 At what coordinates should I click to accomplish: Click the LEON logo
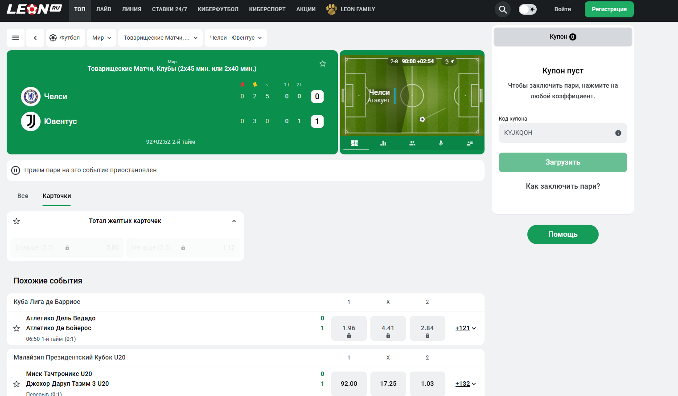pyautogui.click(x=34, y=9)
